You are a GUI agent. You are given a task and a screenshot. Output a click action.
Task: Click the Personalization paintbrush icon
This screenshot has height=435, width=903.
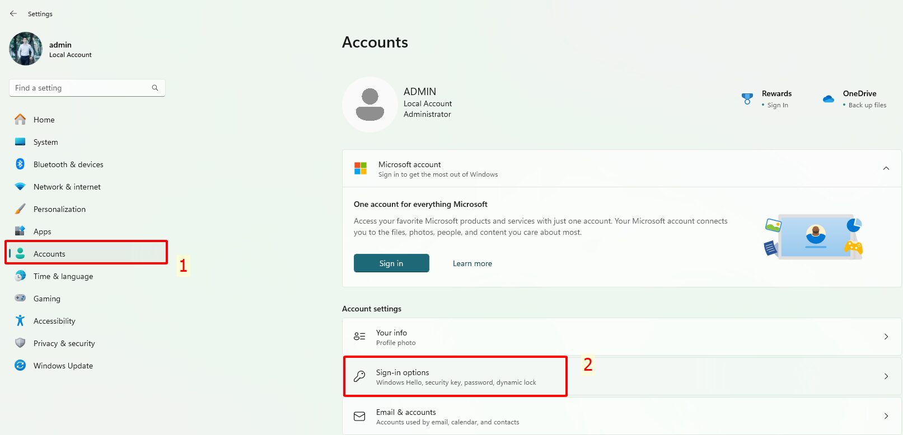[x=20, y=209]
